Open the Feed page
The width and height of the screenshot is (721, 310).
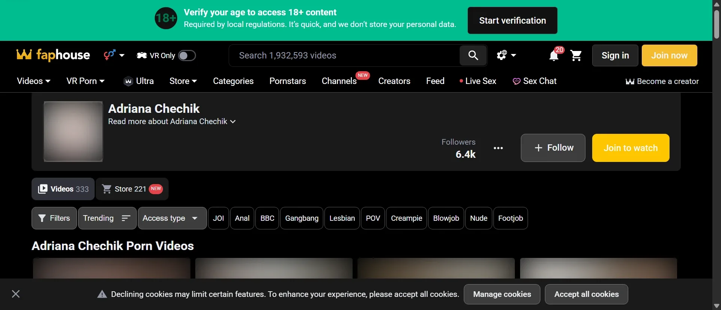click(435, 81)
